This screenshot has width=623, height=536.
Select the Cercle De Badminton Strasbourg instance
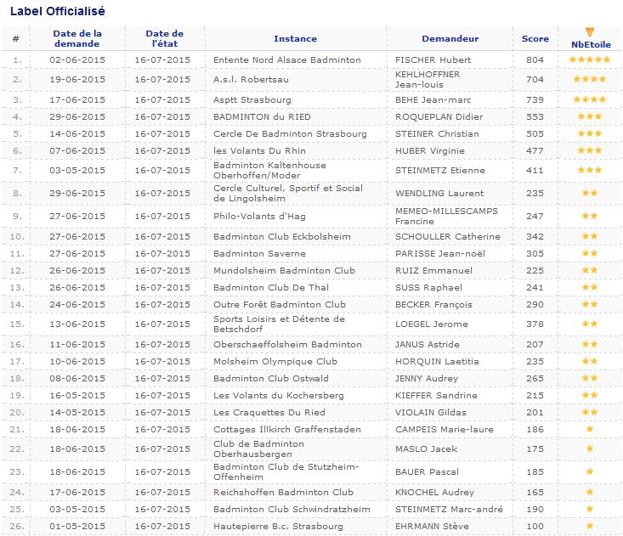tap(290, 133)
